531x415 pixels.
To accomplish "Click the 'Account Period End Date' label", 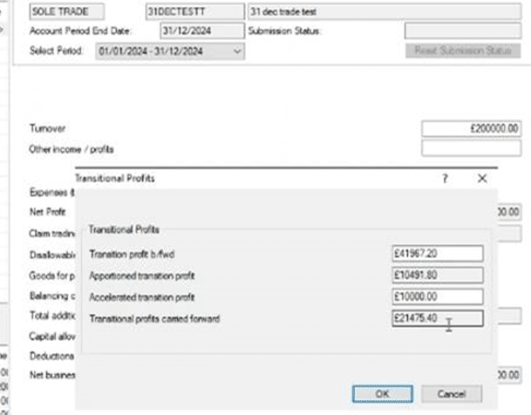I will point(80,31).
